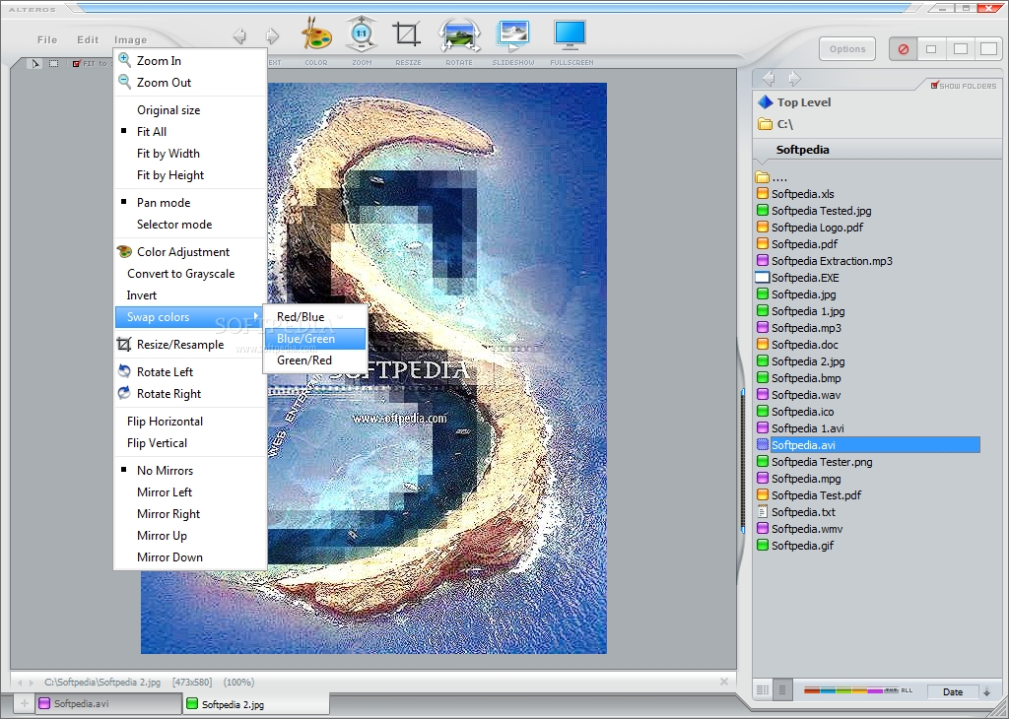This screenshot has height=719, width=1009.
Task: Click Convert to Grayscale
Action: 190,274
